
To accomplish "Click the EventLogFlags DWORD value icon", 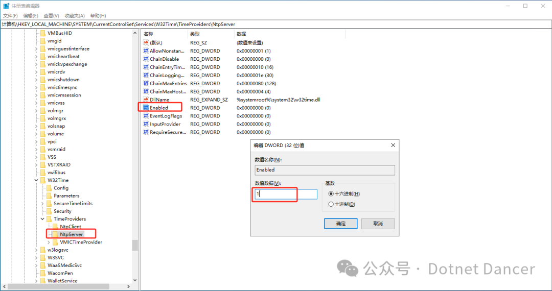I will click(x=146, y=115).
